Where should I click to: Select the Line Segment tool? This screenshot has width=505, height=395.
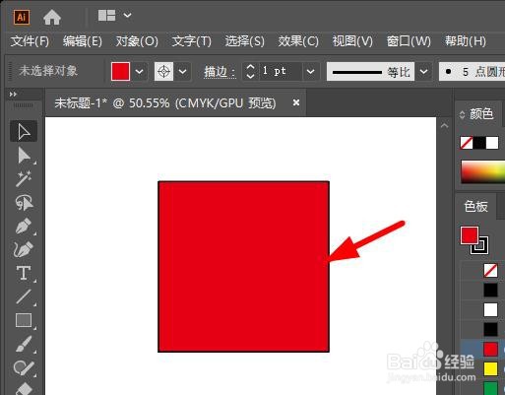(24, 296)
